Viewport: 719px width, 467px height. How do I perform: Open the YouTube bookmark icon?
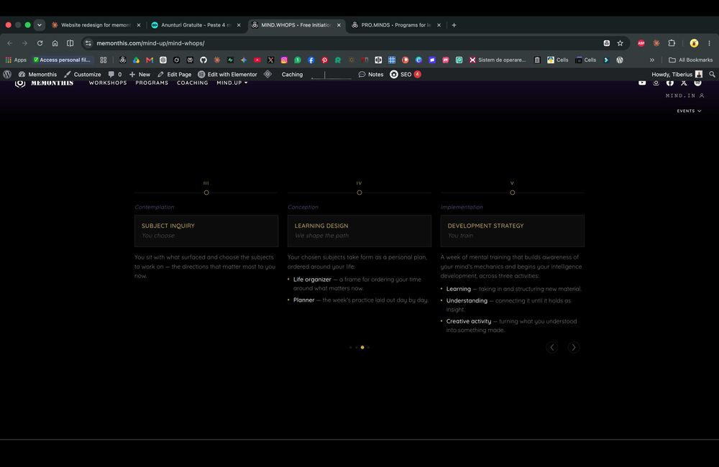[x=257, y=60]
